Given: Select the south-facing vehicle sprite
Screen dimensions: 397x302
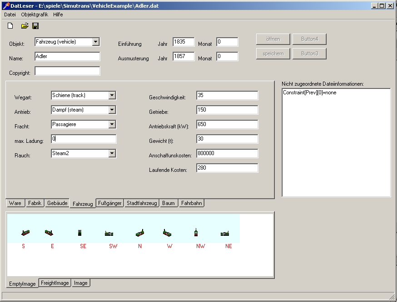Looking at the screenshot, I should click(25, 233).
